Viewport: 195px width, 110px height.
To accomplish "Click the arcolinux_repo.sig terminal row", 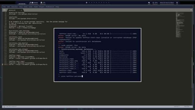I will coord(98,61).
